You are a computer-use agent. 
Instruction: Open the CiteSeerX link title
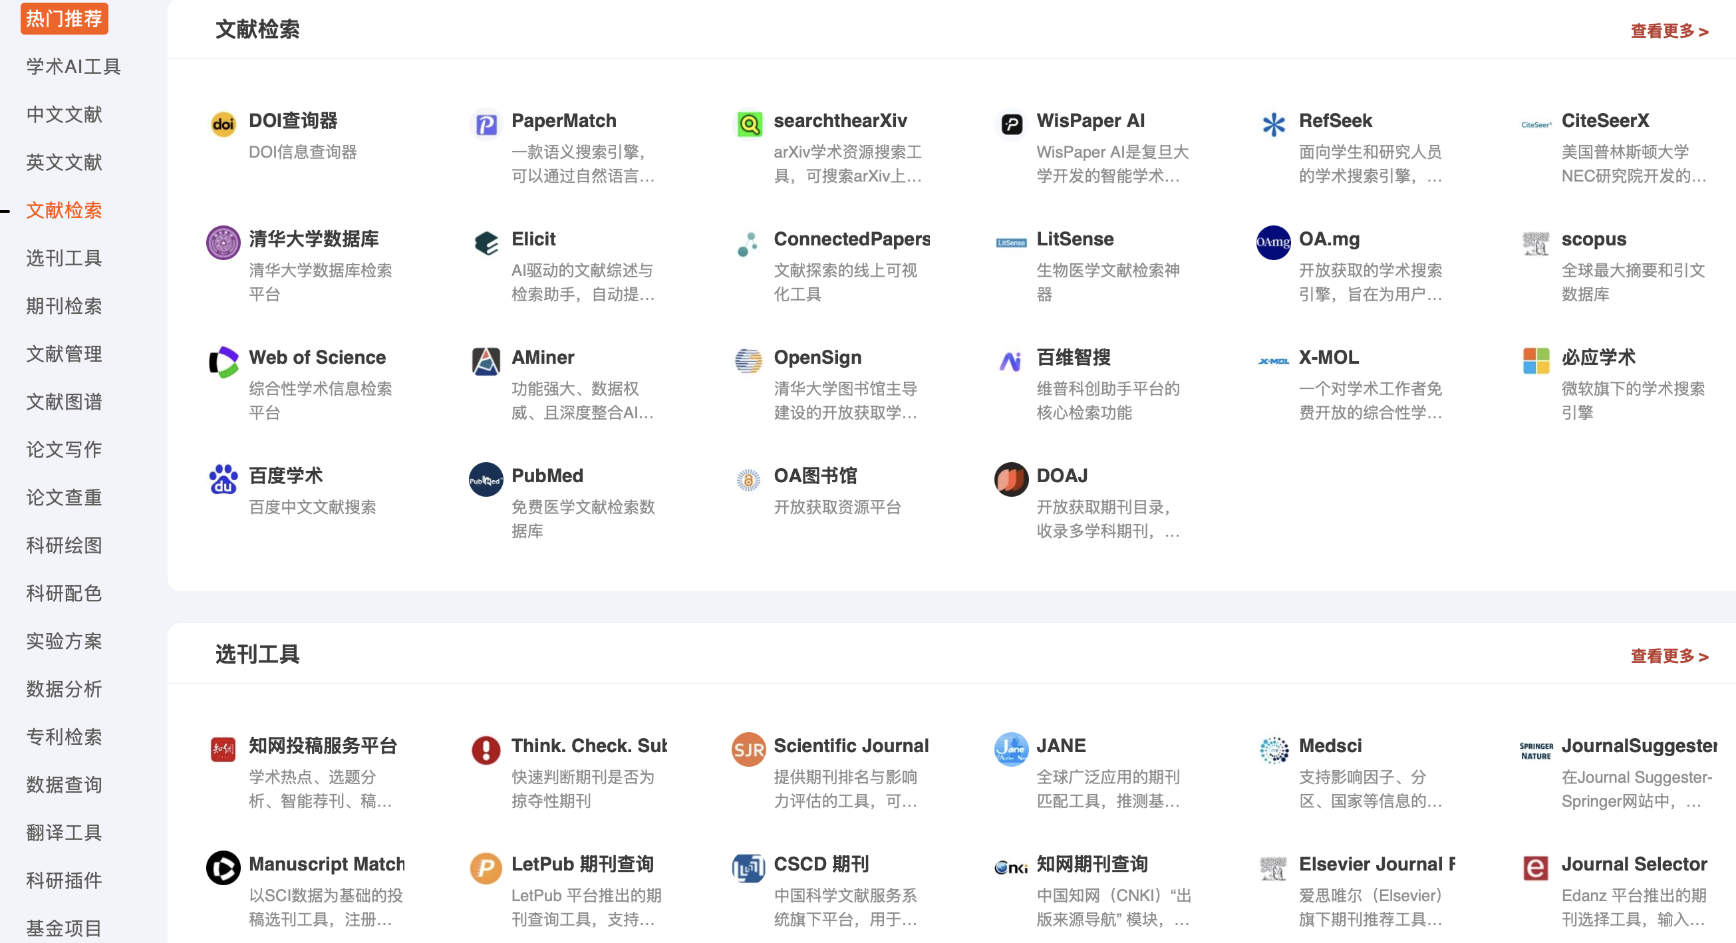[x=1604, y=120]
